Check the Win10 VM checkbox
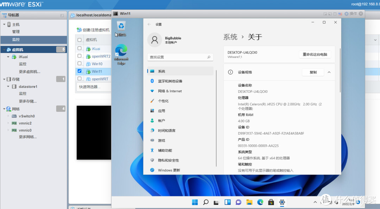The image size is (380, 209). pyautogui.click(x=80, y=63)
